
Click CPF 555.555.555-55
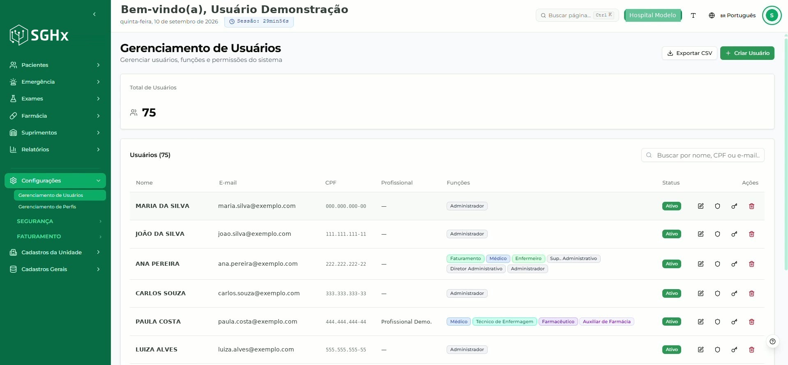coord(346,350)
